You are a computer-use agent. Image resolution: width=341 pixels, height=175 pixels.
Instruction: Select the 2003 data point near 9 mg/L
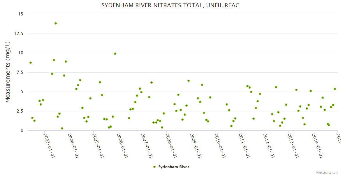point(54,60)
